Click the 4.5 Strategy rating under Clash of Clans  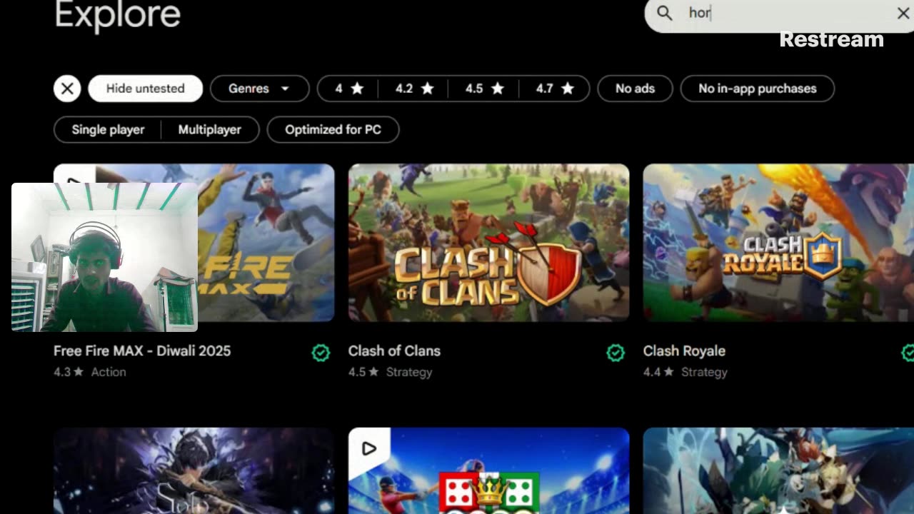tap(390, 372)
